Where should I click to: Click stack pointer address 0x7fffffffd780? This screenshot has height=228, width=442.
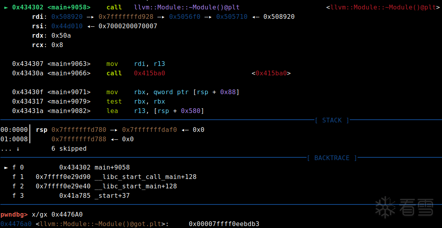79,130
